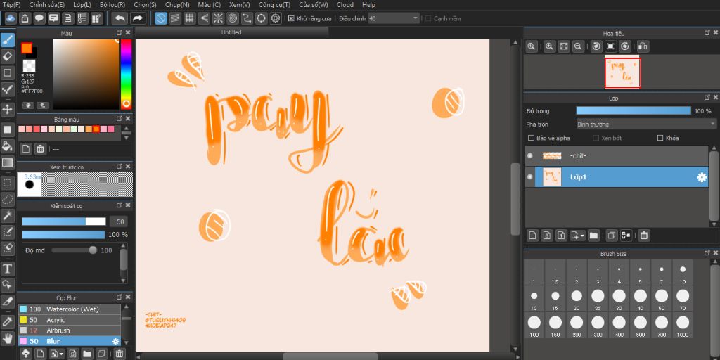Screen dimensions: 720x360
Task: Switch to the Untitled canvas tab
Action: [231, 32]
